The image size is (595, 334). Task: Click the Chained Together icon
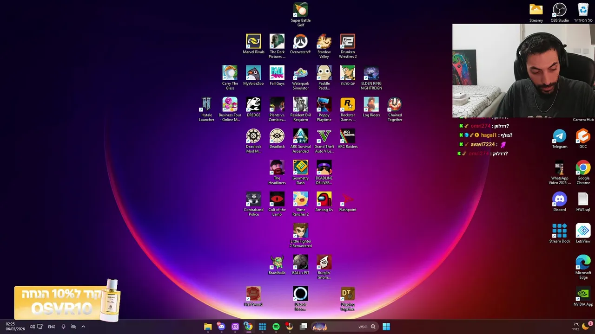395,109
